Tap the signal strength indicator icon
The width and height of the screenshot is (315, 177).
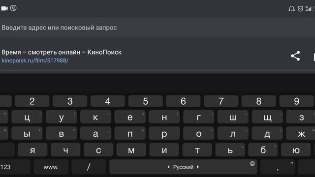309,8
